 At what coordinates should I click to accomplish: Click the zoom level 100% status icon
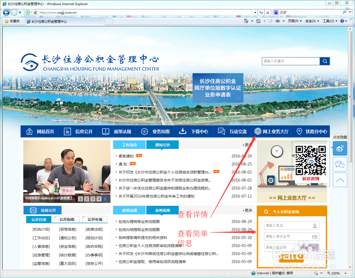pyautogui.click(x=333, y=273)
